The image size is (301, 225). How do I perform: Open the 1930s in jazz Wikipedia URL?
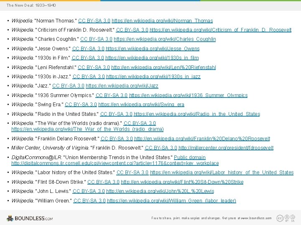[153, 77]
